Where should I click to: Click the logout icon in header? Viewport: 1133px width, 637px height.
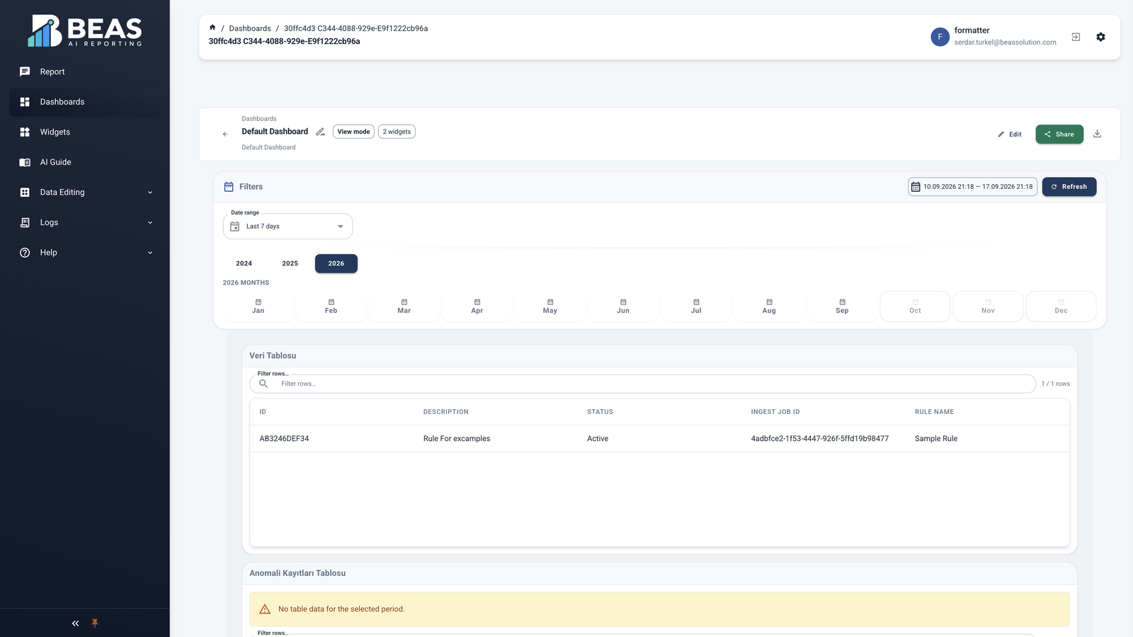tap(1076, 37)
